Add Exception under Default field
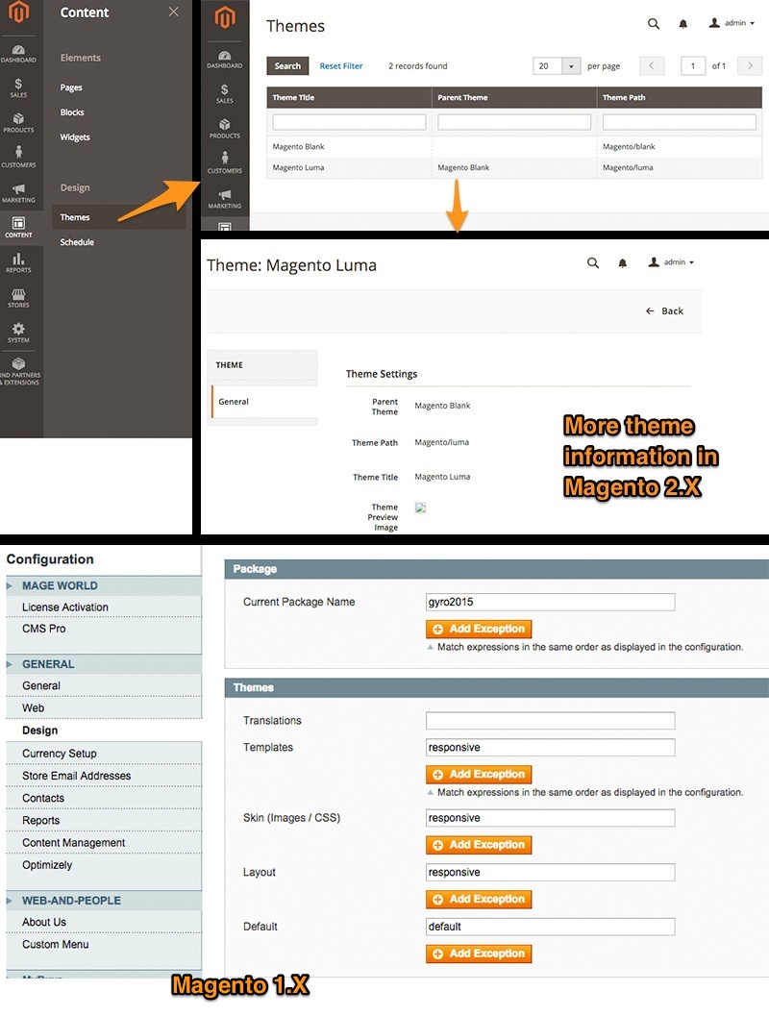Viewport: 769px width, 1016px height. coord(479,954)
